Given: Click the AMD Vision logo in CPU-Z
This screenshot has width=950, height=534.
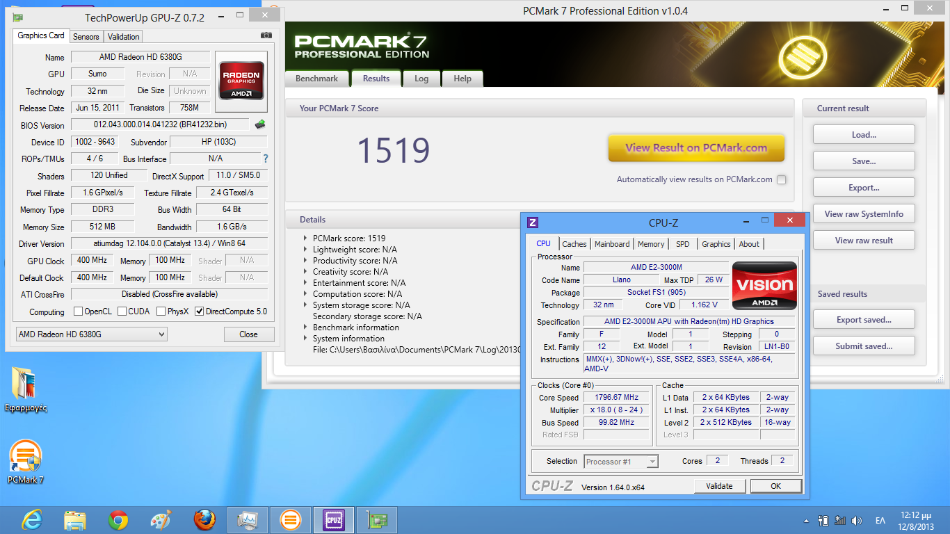Looking at the screenshot, I should click(x=765, y=285).
